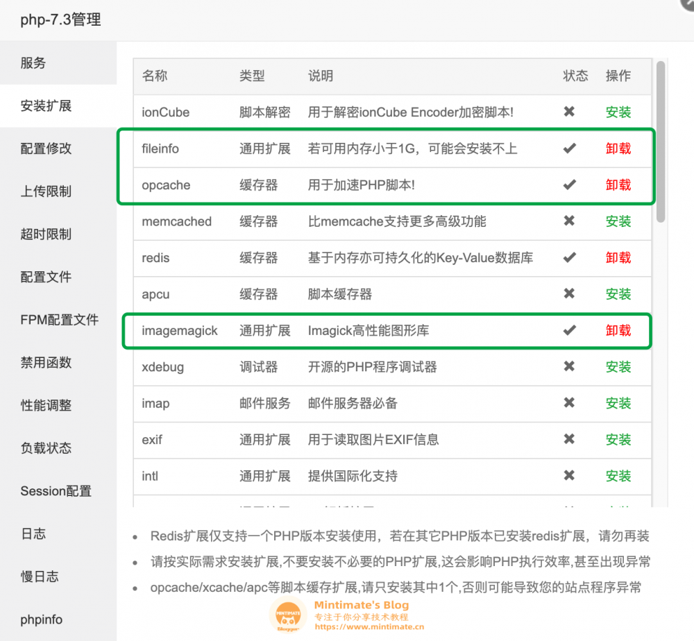
Task: Click the exif extension name
Action: [152, 440]
